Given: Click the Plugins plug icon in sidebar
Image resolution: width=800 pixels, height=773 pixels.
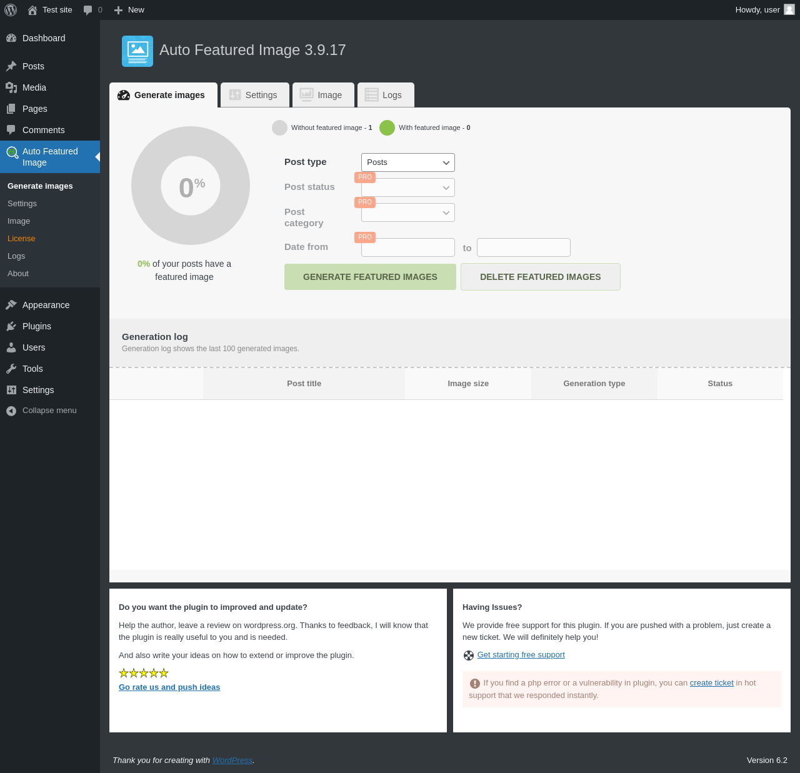Looking at the screenshot, I should (11, 326).
